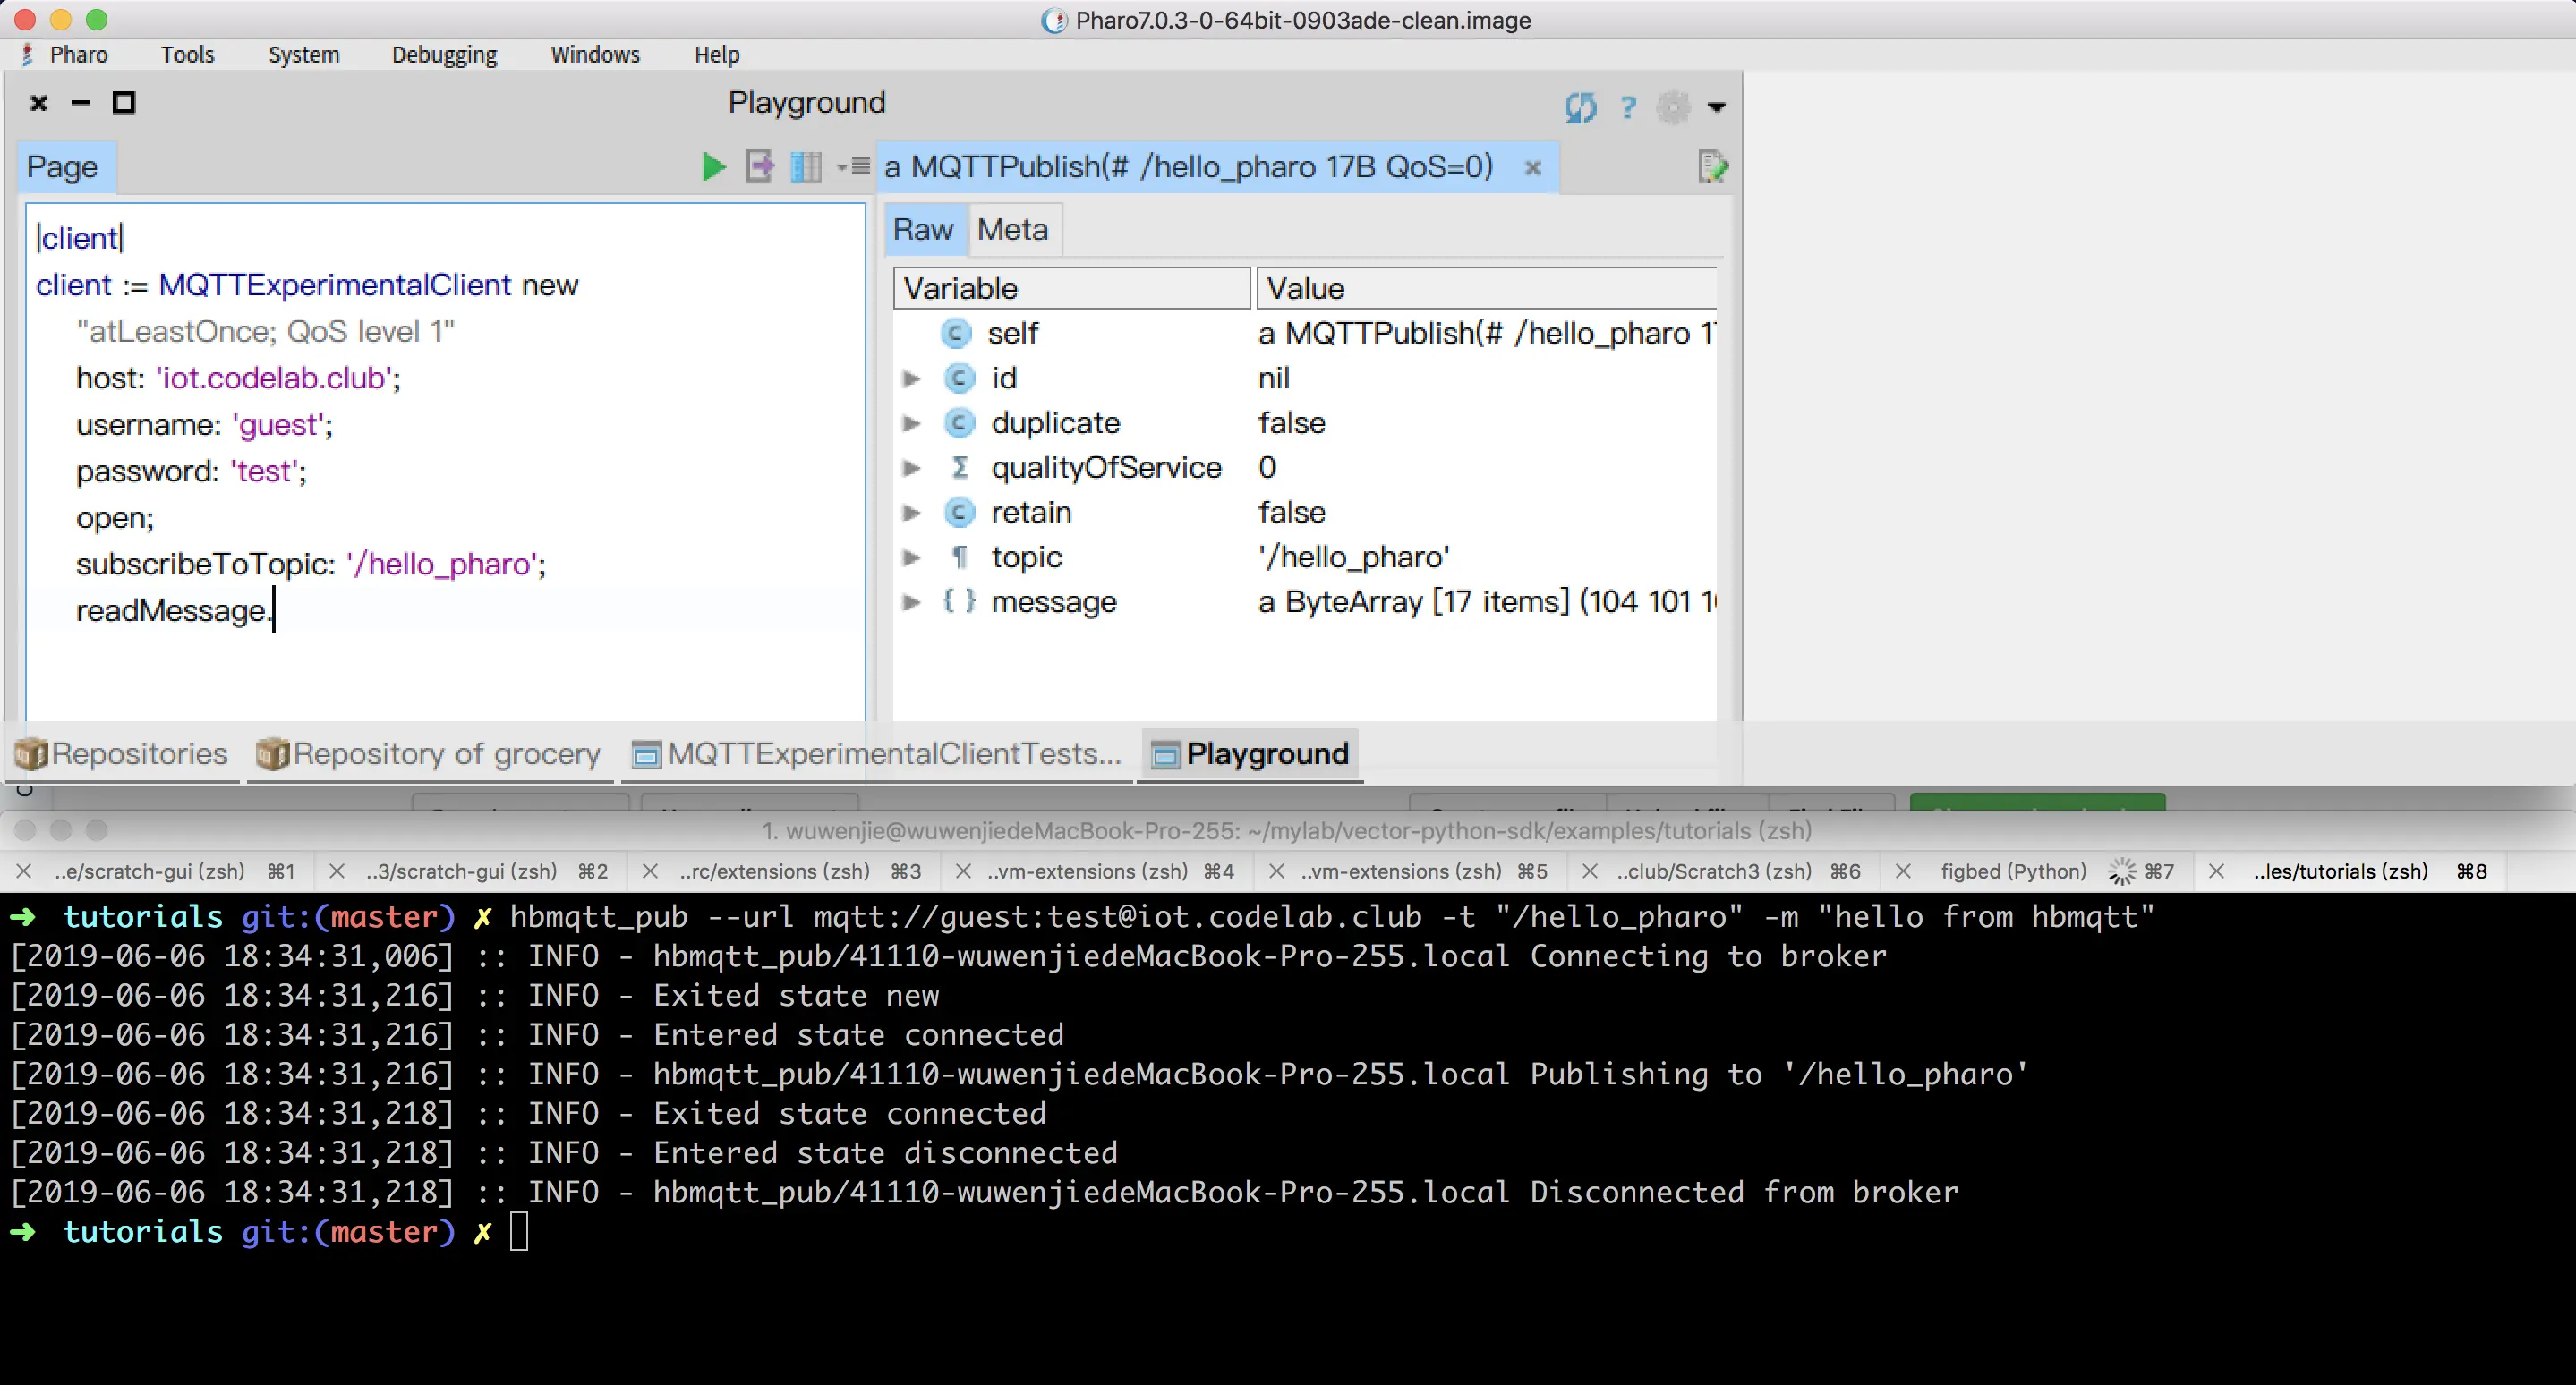
Task: Open the Playground window dropdown arrow
Action: click(1716, 107)
